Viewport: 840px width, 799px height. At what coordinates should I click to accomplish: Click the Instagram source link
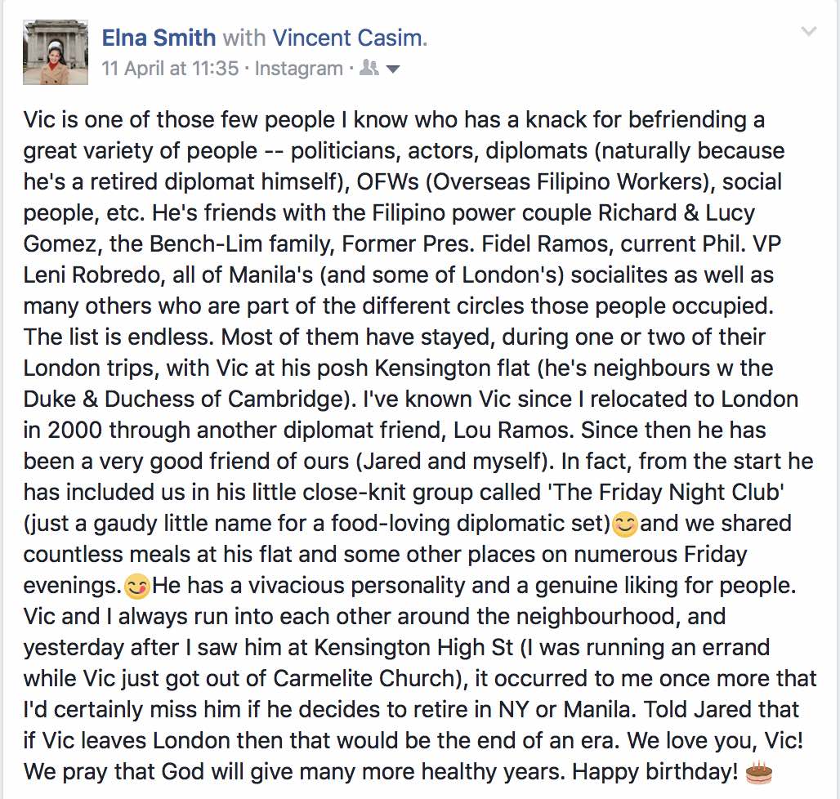(x=298, y=69)
